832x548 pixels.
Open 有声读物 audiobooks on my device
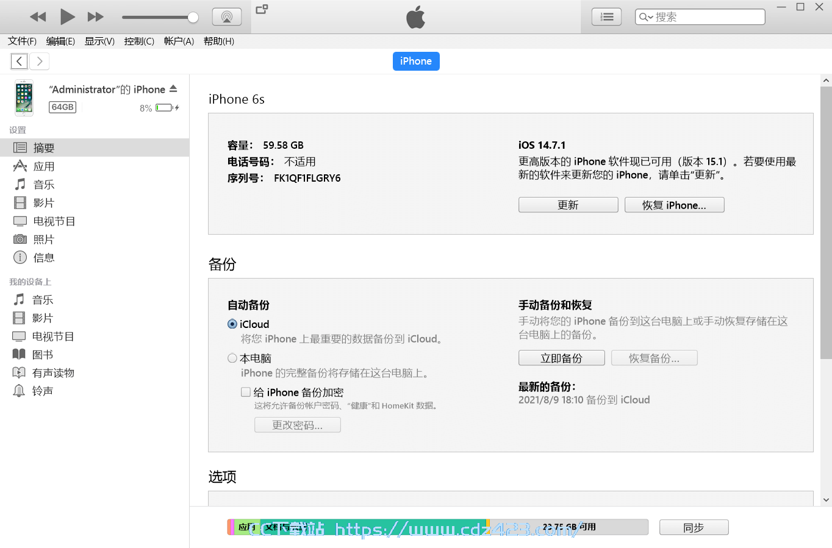point(95,372)
